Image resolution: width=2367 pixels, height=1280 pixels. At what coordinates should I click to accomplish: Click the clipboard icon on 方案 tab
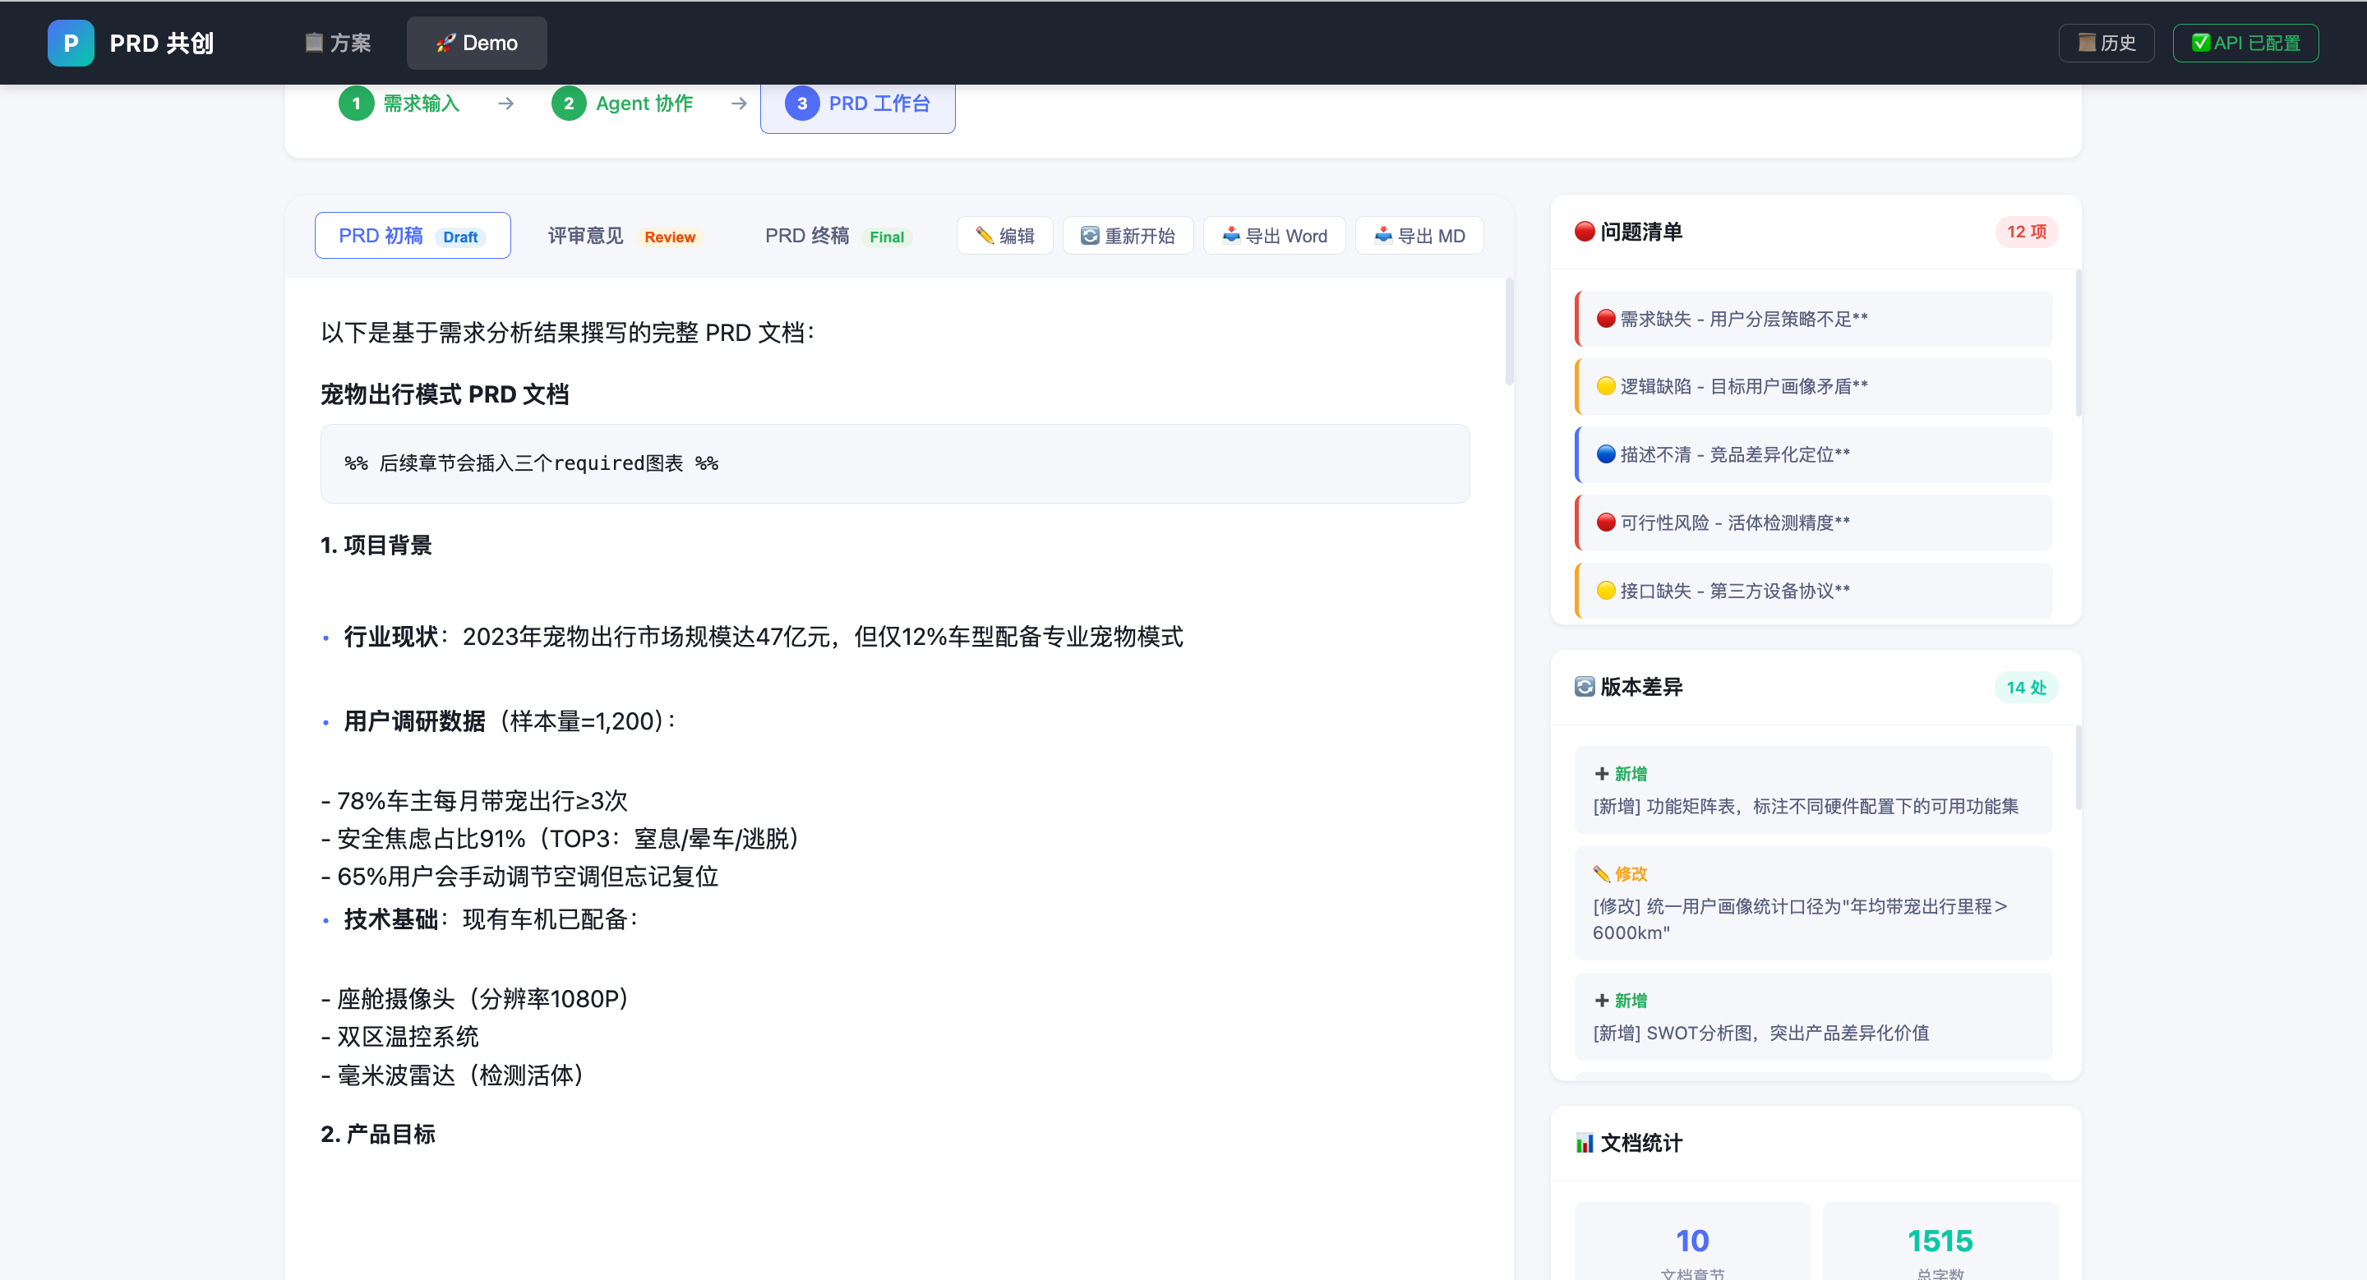314,44
